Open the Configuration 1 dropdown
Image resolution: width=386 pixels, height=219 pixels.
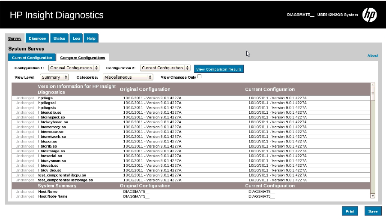[x=74, y=68]
